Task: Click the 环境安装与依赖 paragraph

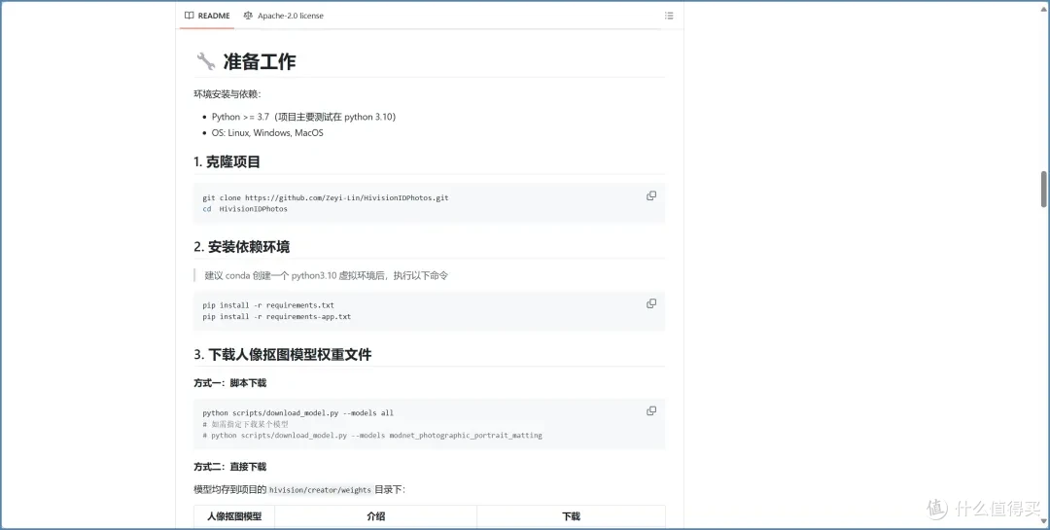Action: [227, 93]
